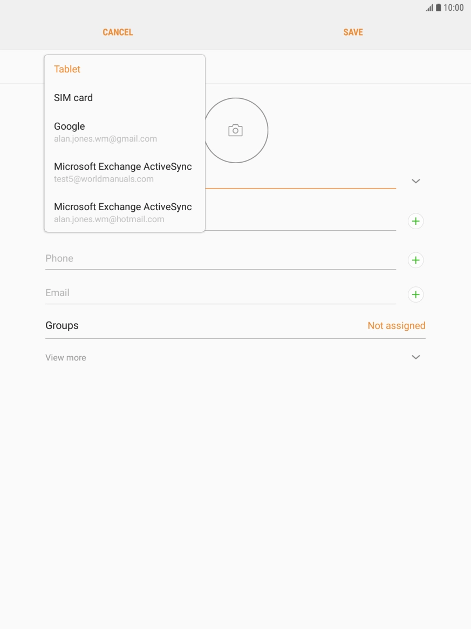Pick Exchange ActiveSync test5@worldmanuals.com account
This screenshot has width=471, height=629.
tap(123, 172)
